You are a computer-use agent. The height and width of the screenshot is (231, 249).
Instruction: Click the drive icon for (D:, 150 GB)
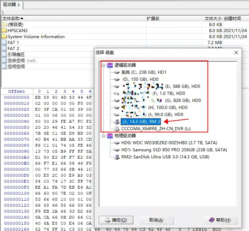(117, 79)
